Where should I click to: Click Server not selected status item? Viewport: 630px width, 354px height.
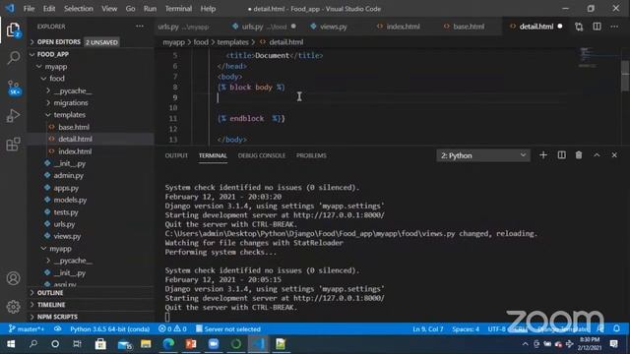pyautogui.click(x=227, y=329)
